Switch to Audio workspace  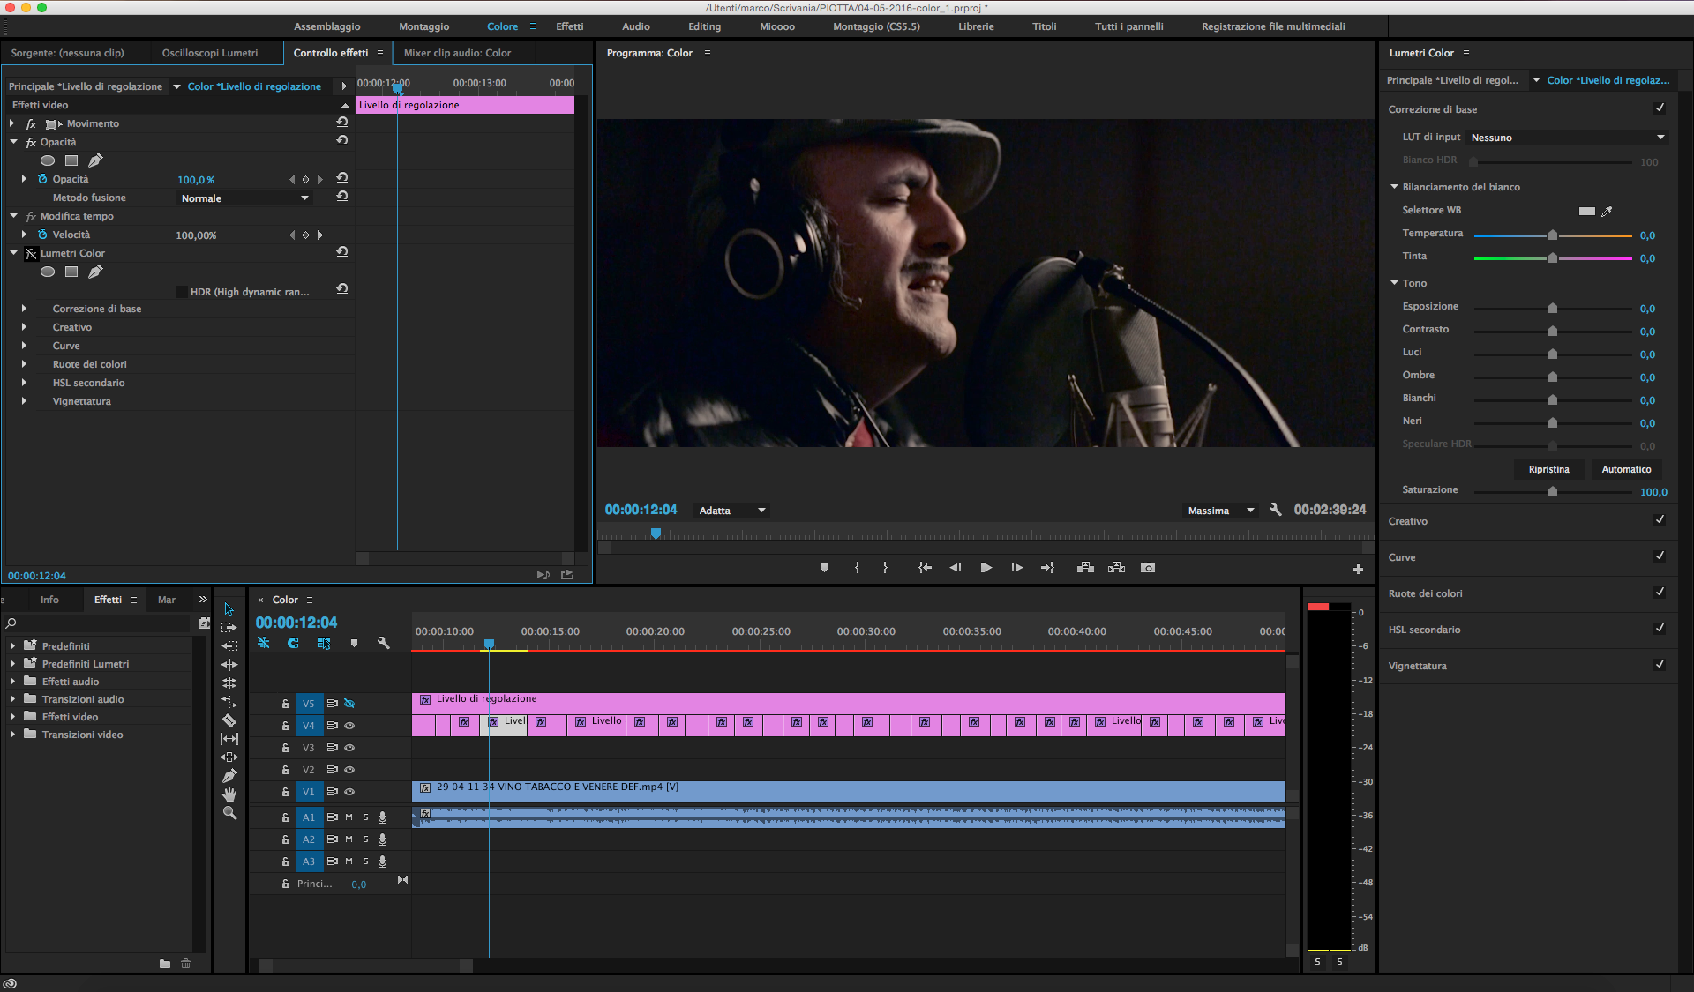coord(635,26)
